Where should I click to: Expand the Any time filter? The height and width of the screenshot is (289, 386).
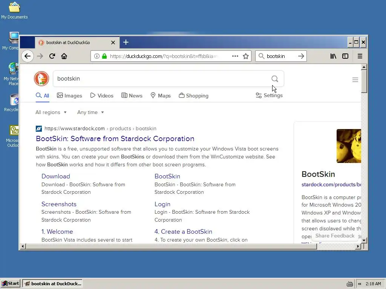(x=90, y=112)
